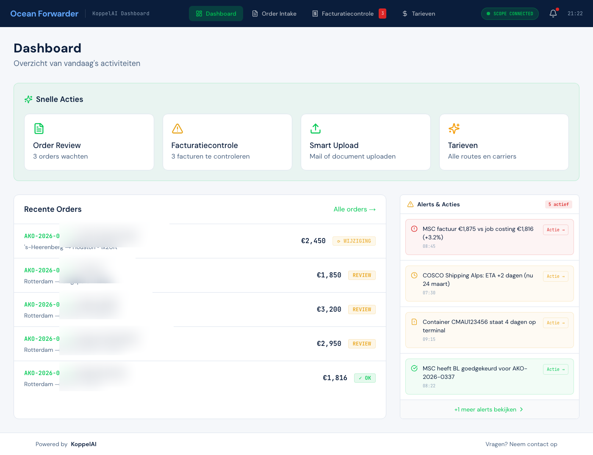Click the WIJZIGING status badge on the first order
593x455 pixels.
click(x=354, y=241)
